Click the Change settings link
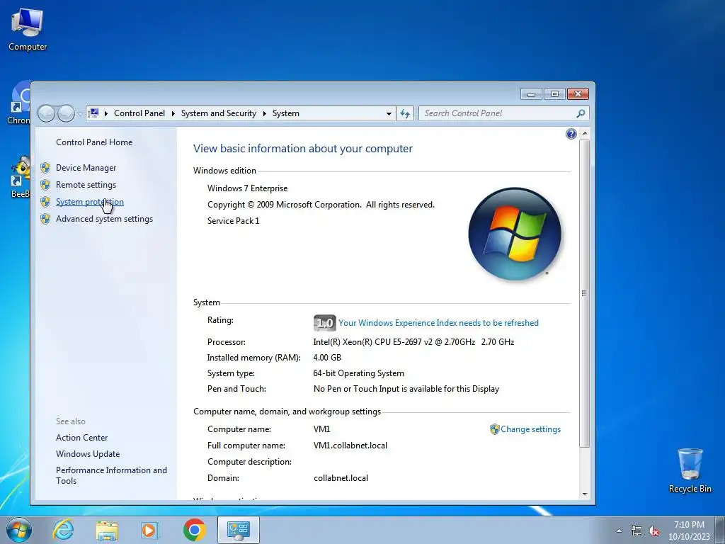725x544 pixels. coord(530,429)
